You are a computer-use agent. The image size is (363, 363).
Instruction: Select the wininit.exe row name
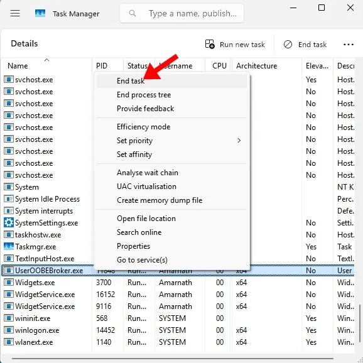coord(33,318)
